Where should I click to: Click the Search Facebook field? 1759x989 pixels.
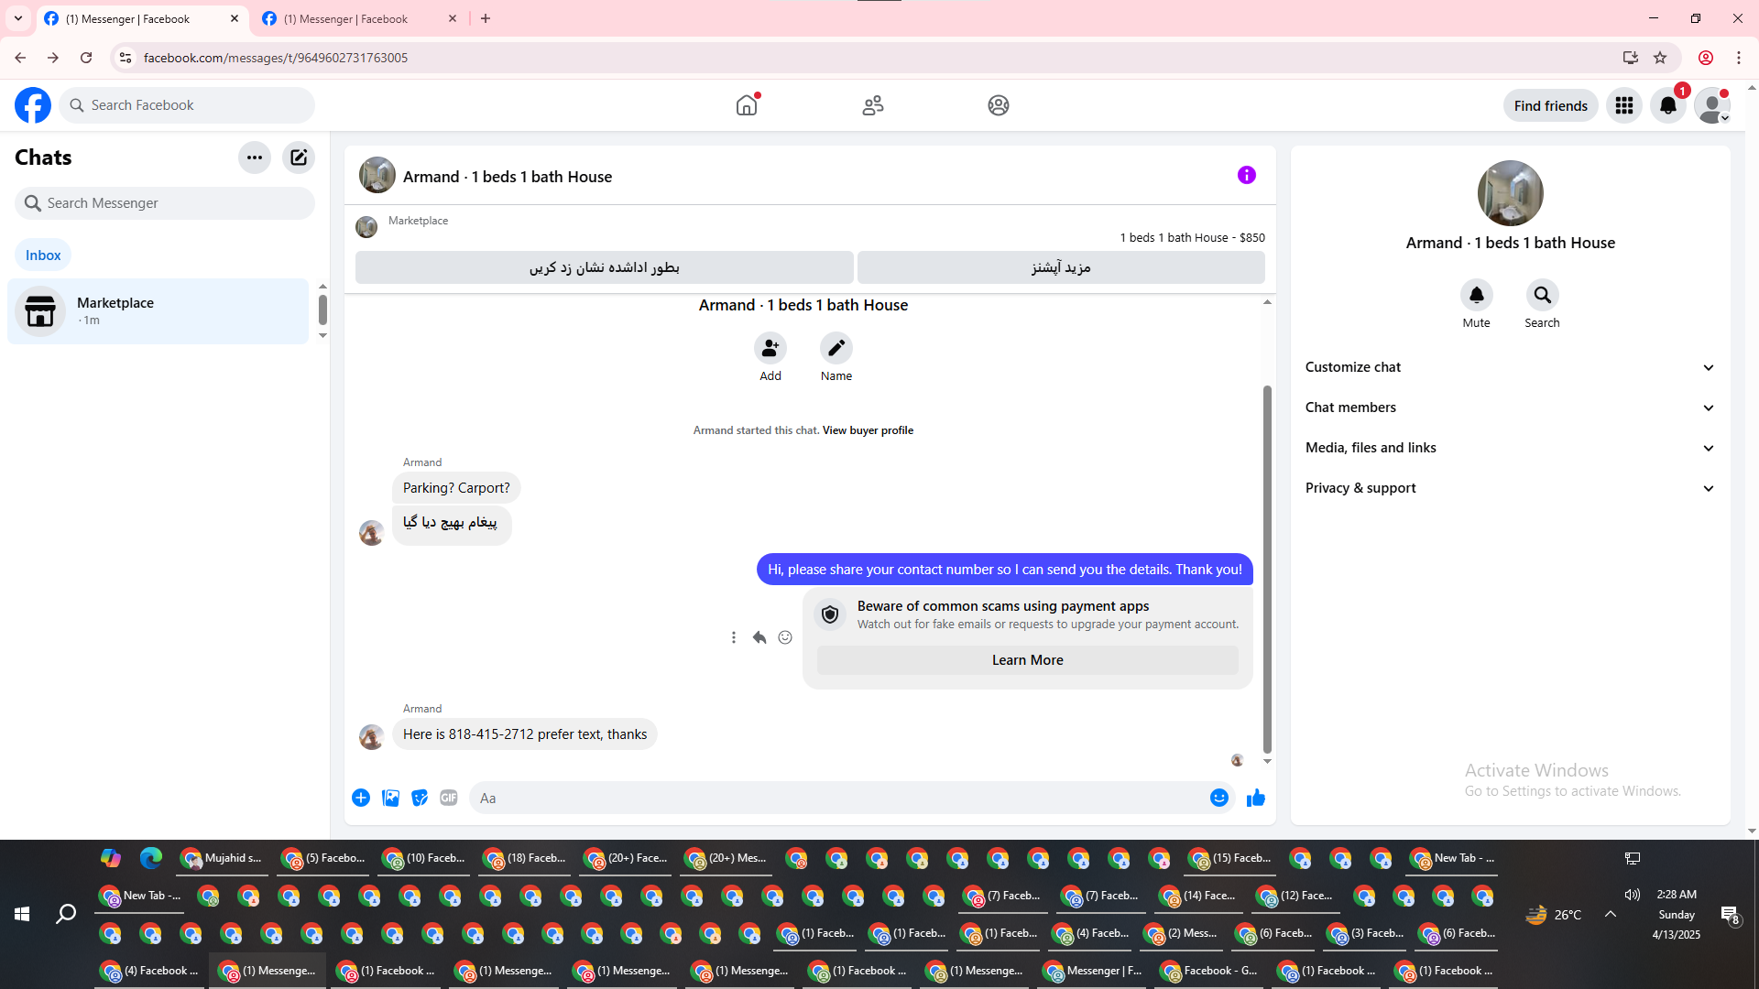click(187, 105)
